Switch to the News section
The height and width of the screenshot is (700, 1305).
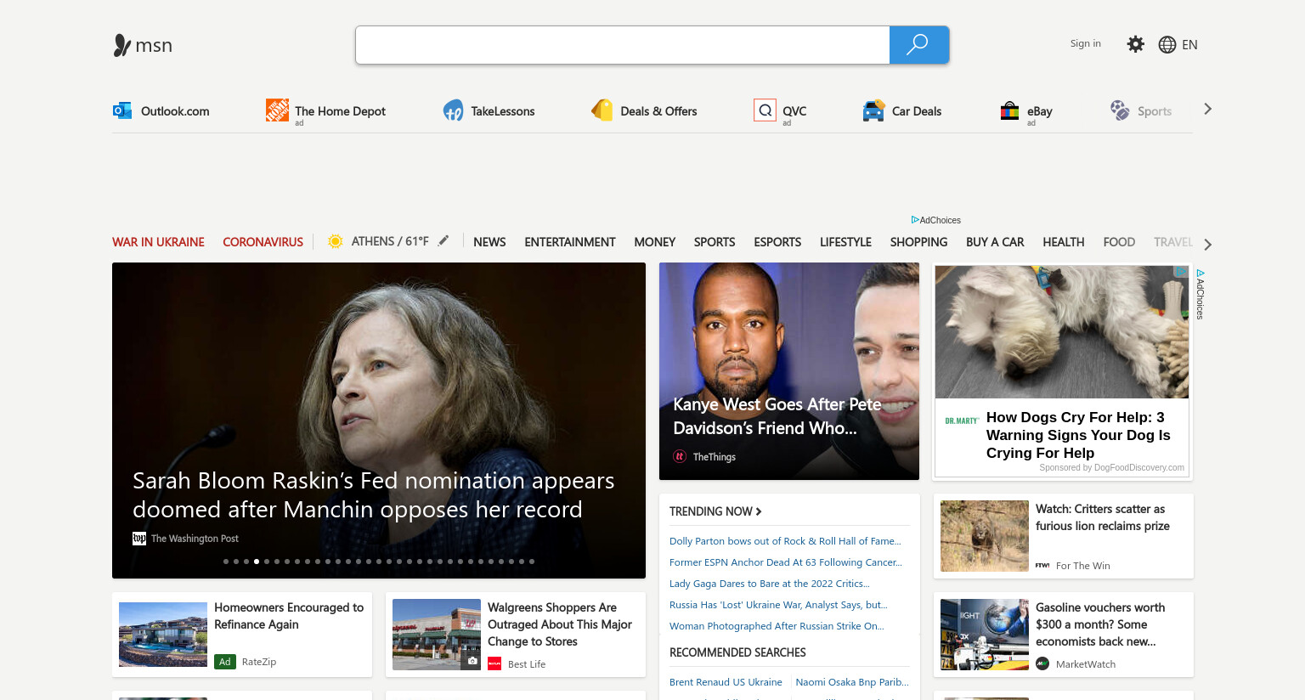point(489,242)
